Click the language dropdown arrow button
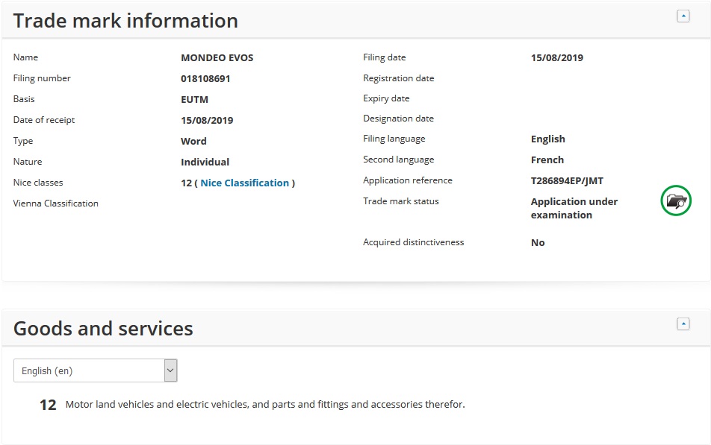This screenshot has width=711, height=445. pyautogui.click(x=170, y=370)
